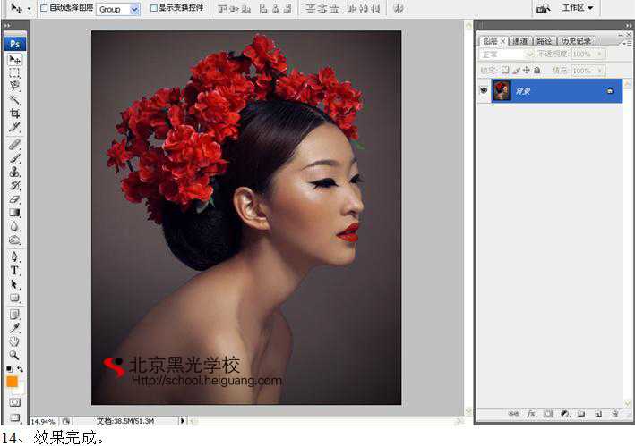Click the delete layer trash icon
This screenshot has width=635, height=446.
point(614,414)
